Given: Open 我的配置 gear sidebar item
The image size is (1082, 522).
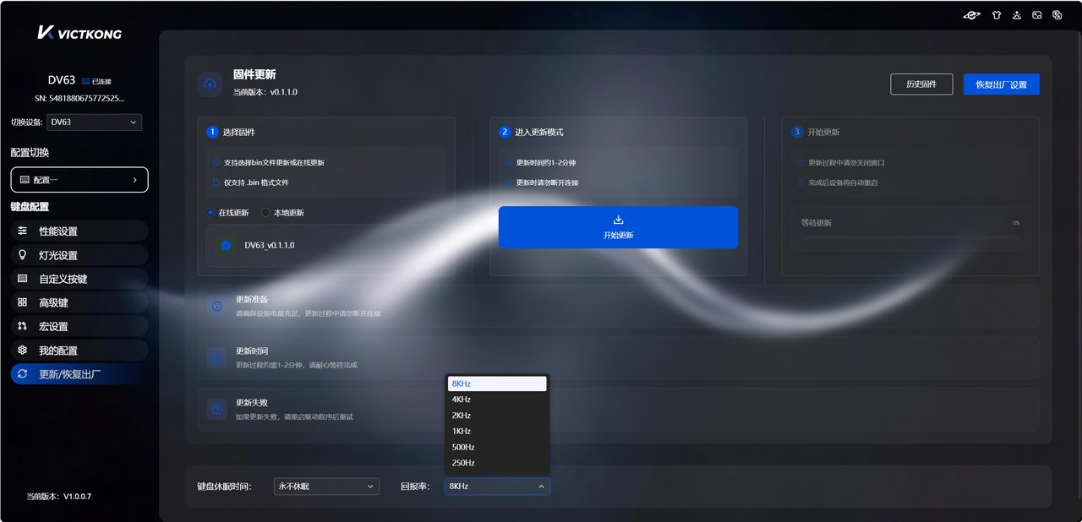Looking at the screenshot, I should coord(79,350).
